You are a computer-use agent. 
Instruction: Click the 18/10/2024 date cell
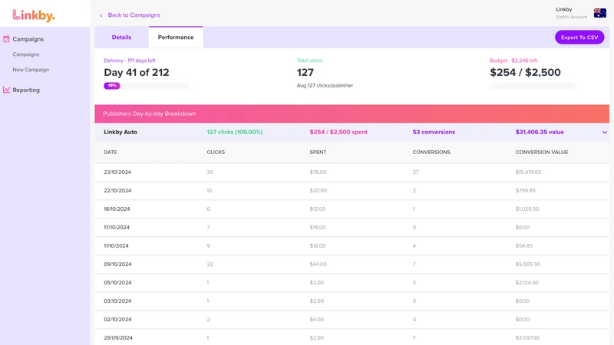[x=117, y=209]
